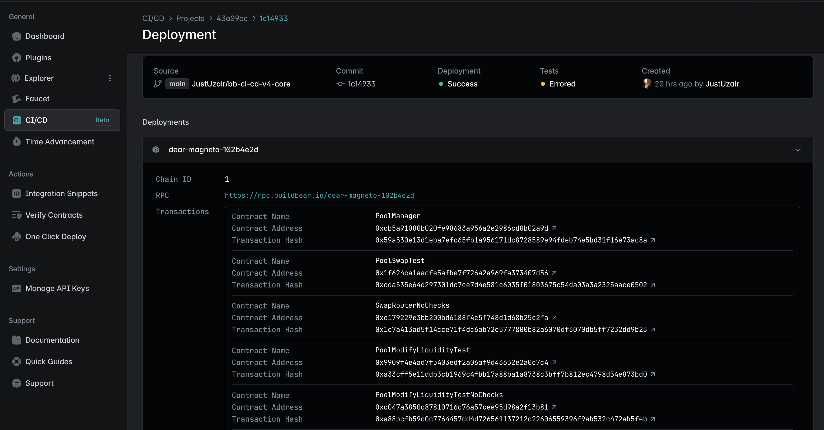Image resolution: width=824 pixels, height=430 pixels.
Task: Click the Quick Guides icon
Action: (x=16, y=362)
